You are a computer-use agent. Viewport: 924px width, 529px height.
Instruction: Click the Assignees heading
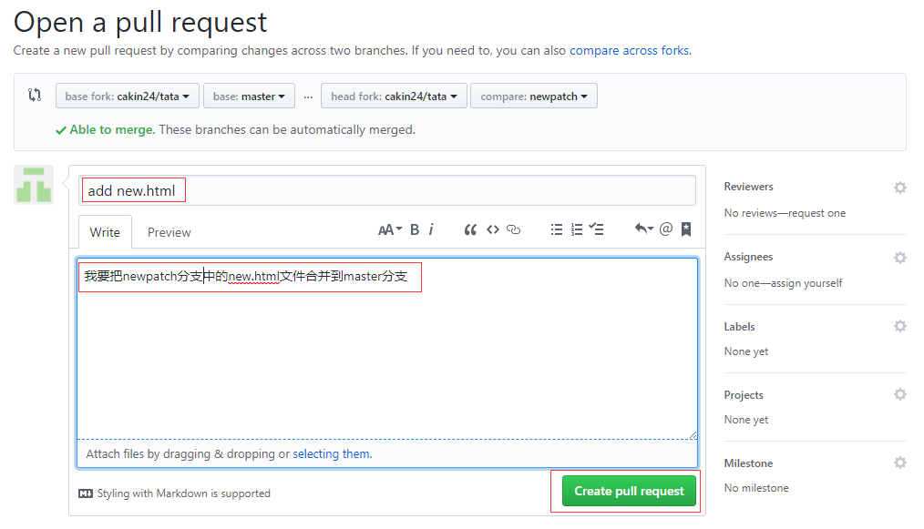[x=748, y=257]
